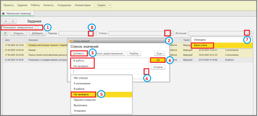Choose На проверке option in dropdown list

[102, 94]
